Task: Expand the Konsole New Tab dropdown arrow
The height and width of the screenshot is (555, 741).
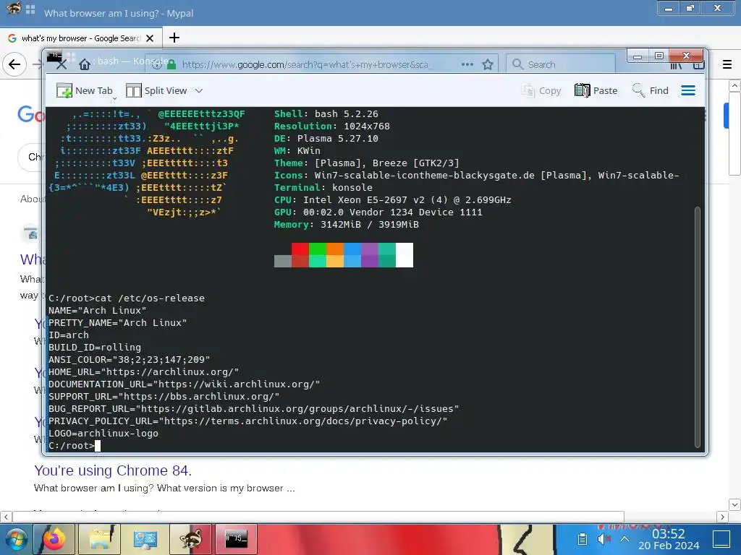Action: (x=114, y=98)
